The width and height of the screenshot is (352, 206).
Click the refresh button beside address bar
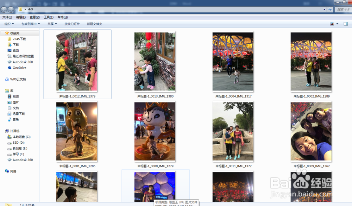click(x=330, y=9)
